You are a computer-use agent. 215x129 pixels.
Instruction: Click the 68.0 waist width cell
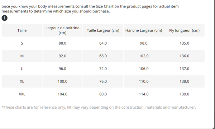(x=103, y=56)
